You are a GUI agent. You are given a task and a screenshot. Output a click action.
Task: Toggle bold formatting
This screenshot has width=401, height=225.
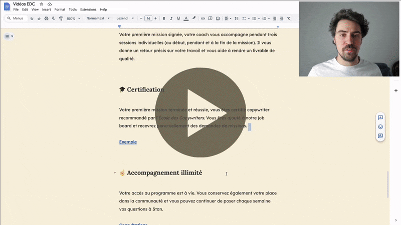click(163, 18)
